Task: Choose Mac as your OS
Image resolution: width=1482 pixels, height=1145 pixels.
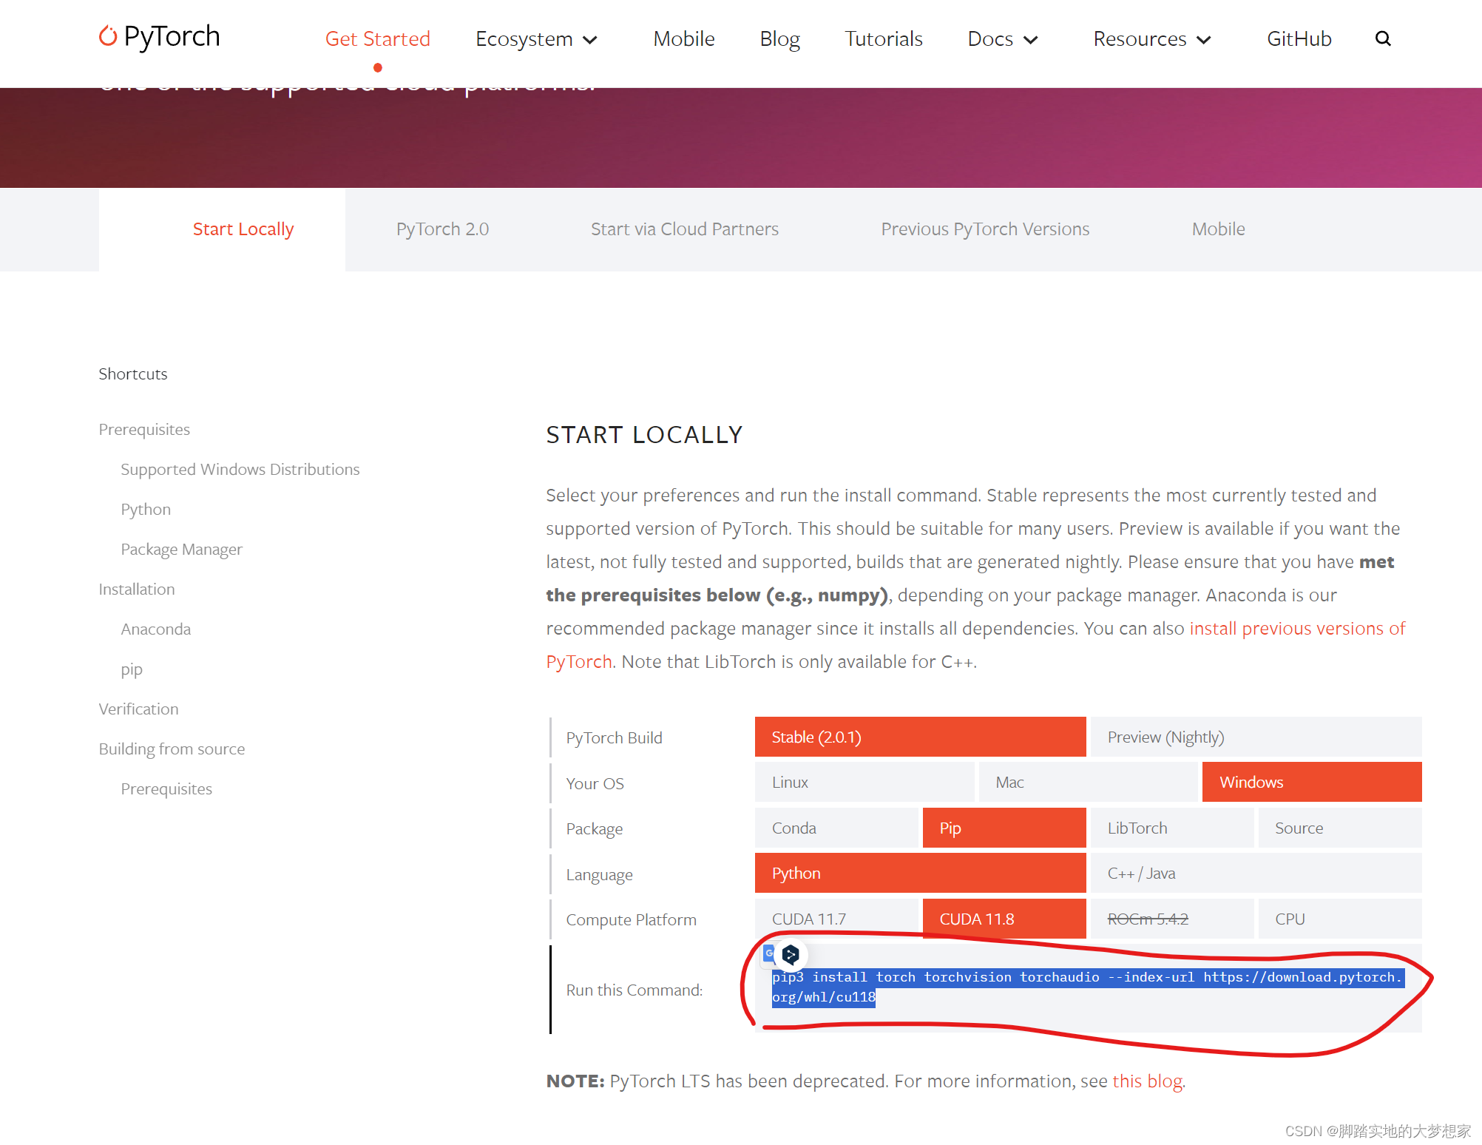Action: point(1088,782)
